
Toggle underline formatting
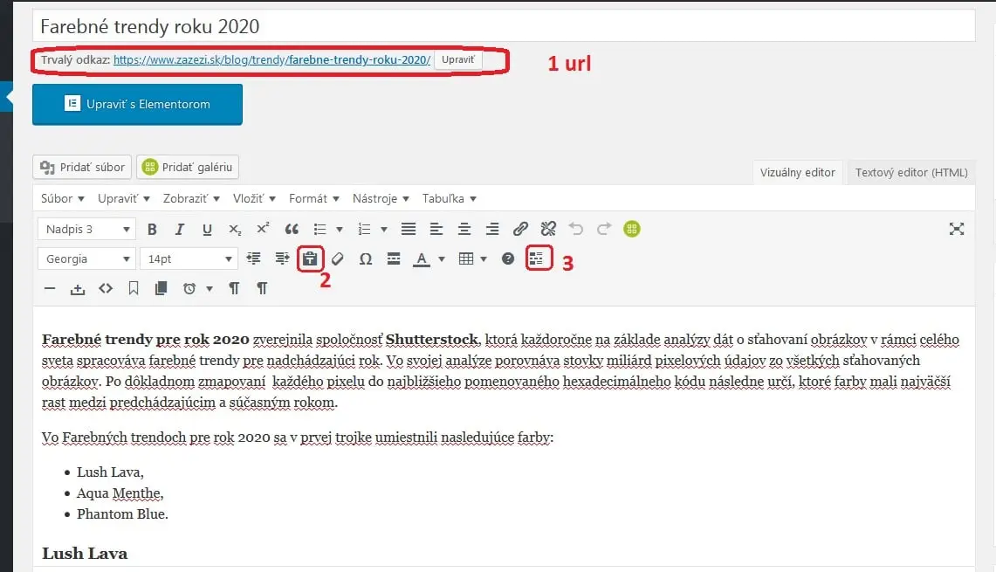pyautogui.click(x=207, y=230)
